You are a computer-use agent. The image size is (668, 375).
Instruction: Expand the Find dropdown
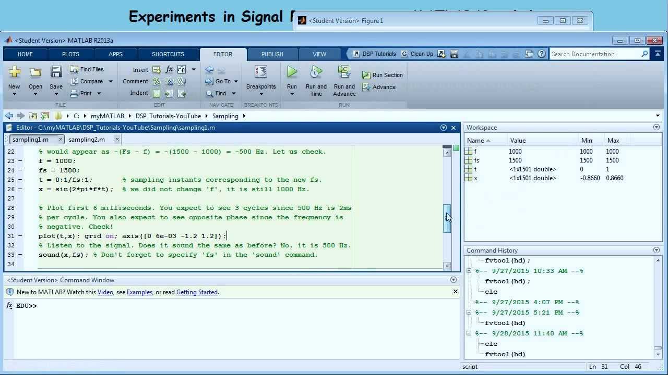point(233,93)
